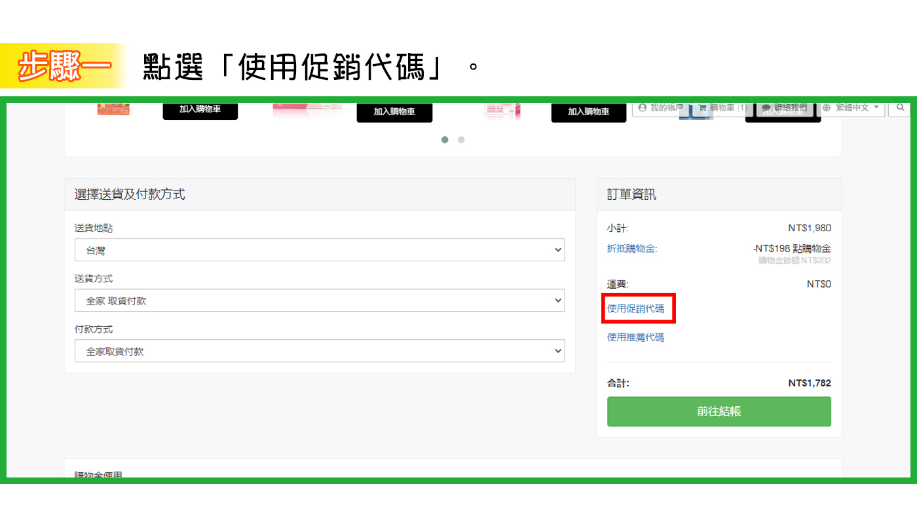Viewport: 917px width, 524px height.
Task: Open the 付款方式 dropdown
Action: coord(320,350)
